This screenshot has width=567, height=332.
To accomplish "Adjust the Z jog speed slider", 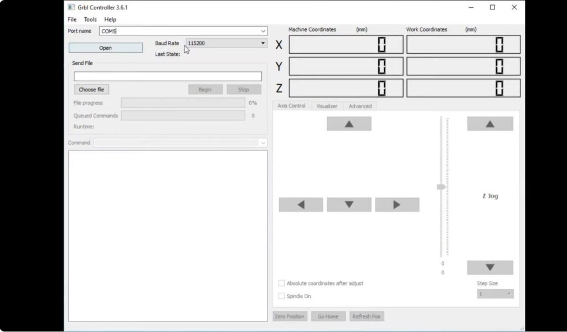I will tap(441, 186).
